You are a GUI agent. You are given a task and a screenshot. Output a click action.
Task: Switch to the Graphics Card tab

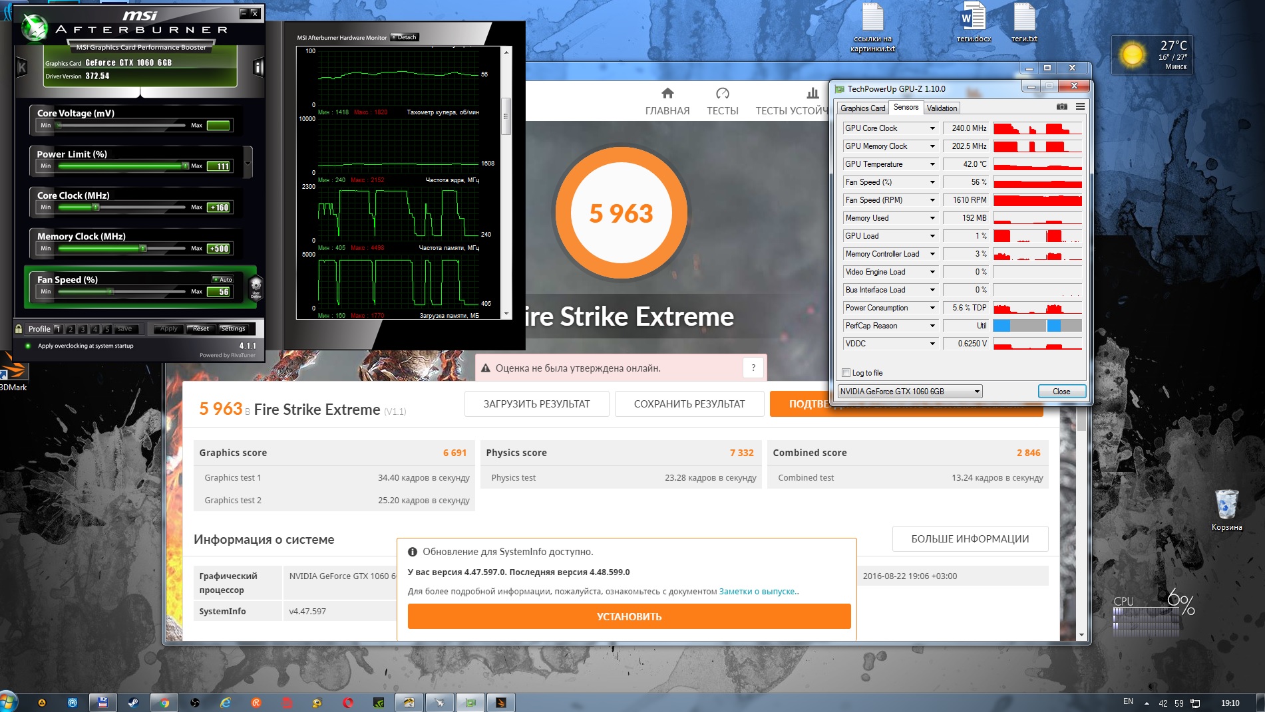[x=862, y=108]
